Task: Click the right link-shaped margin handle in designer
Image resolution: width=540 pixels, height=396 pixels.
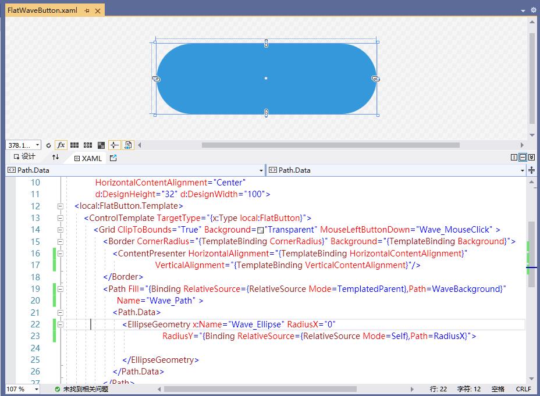Action: 375,79
